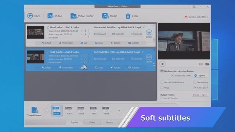Open Subtitle tool for Soft Subtitles video
This screenshot has width=235, height=132.
134,67
